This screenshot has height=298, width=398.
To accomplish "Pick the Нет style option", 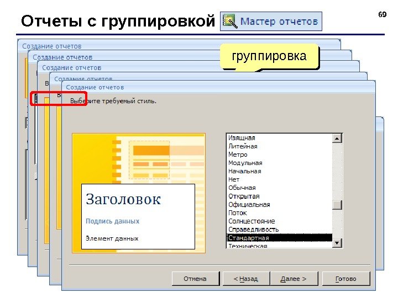I will point(279,180).
